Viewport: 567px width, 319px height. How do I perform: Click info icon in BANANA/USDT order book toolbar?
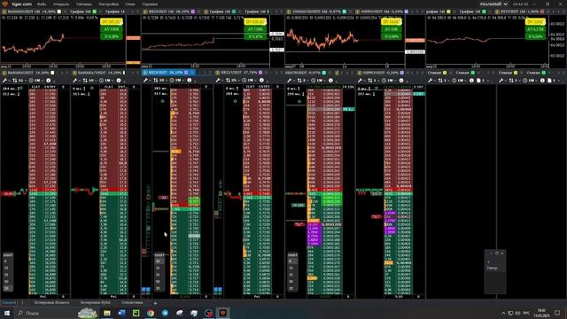pyautogui.click(x=119, y=81)
